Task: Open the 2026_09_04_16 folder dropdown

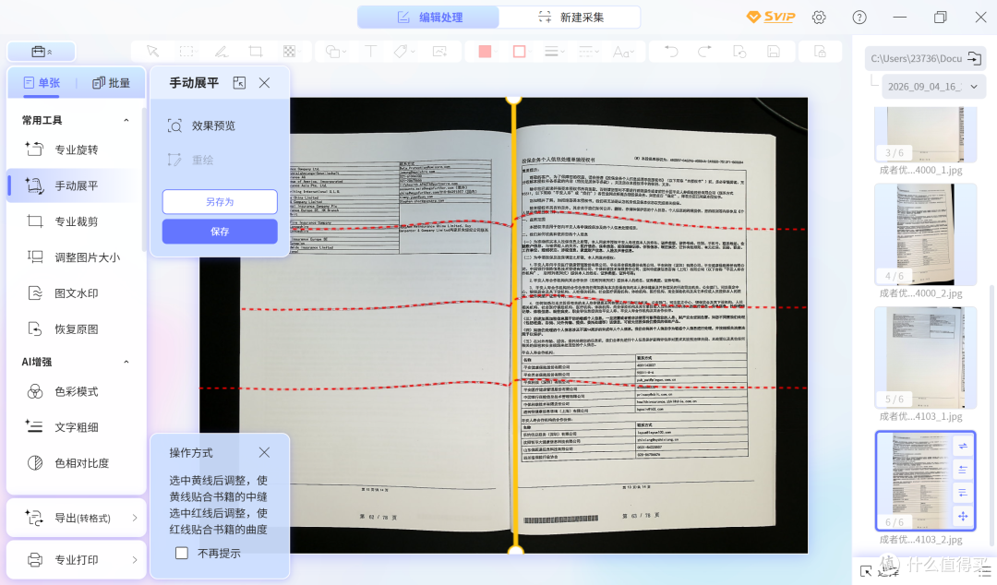Action: 933,87
